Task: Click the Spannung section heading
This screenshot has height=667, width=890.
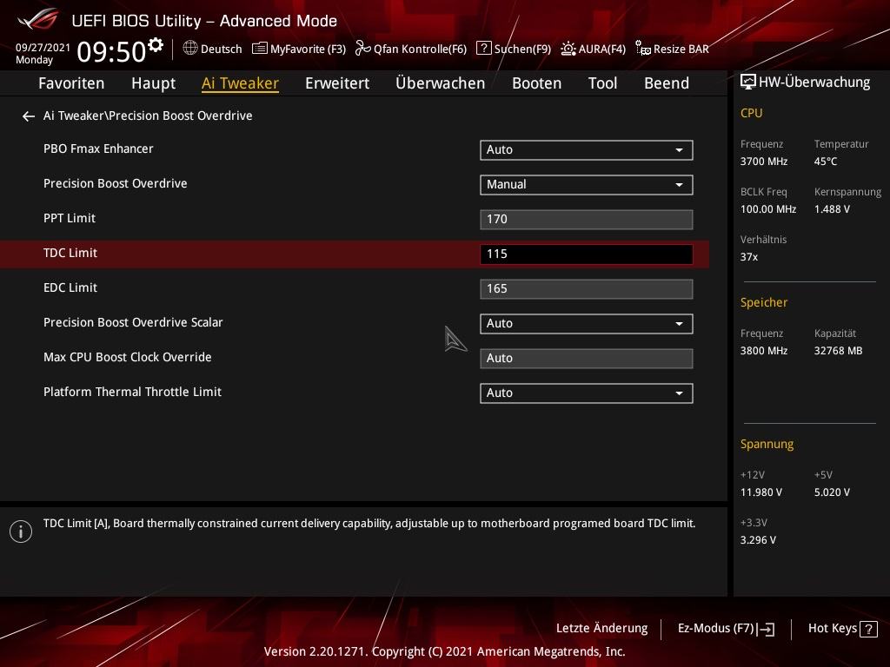Action: pos(767,444)
